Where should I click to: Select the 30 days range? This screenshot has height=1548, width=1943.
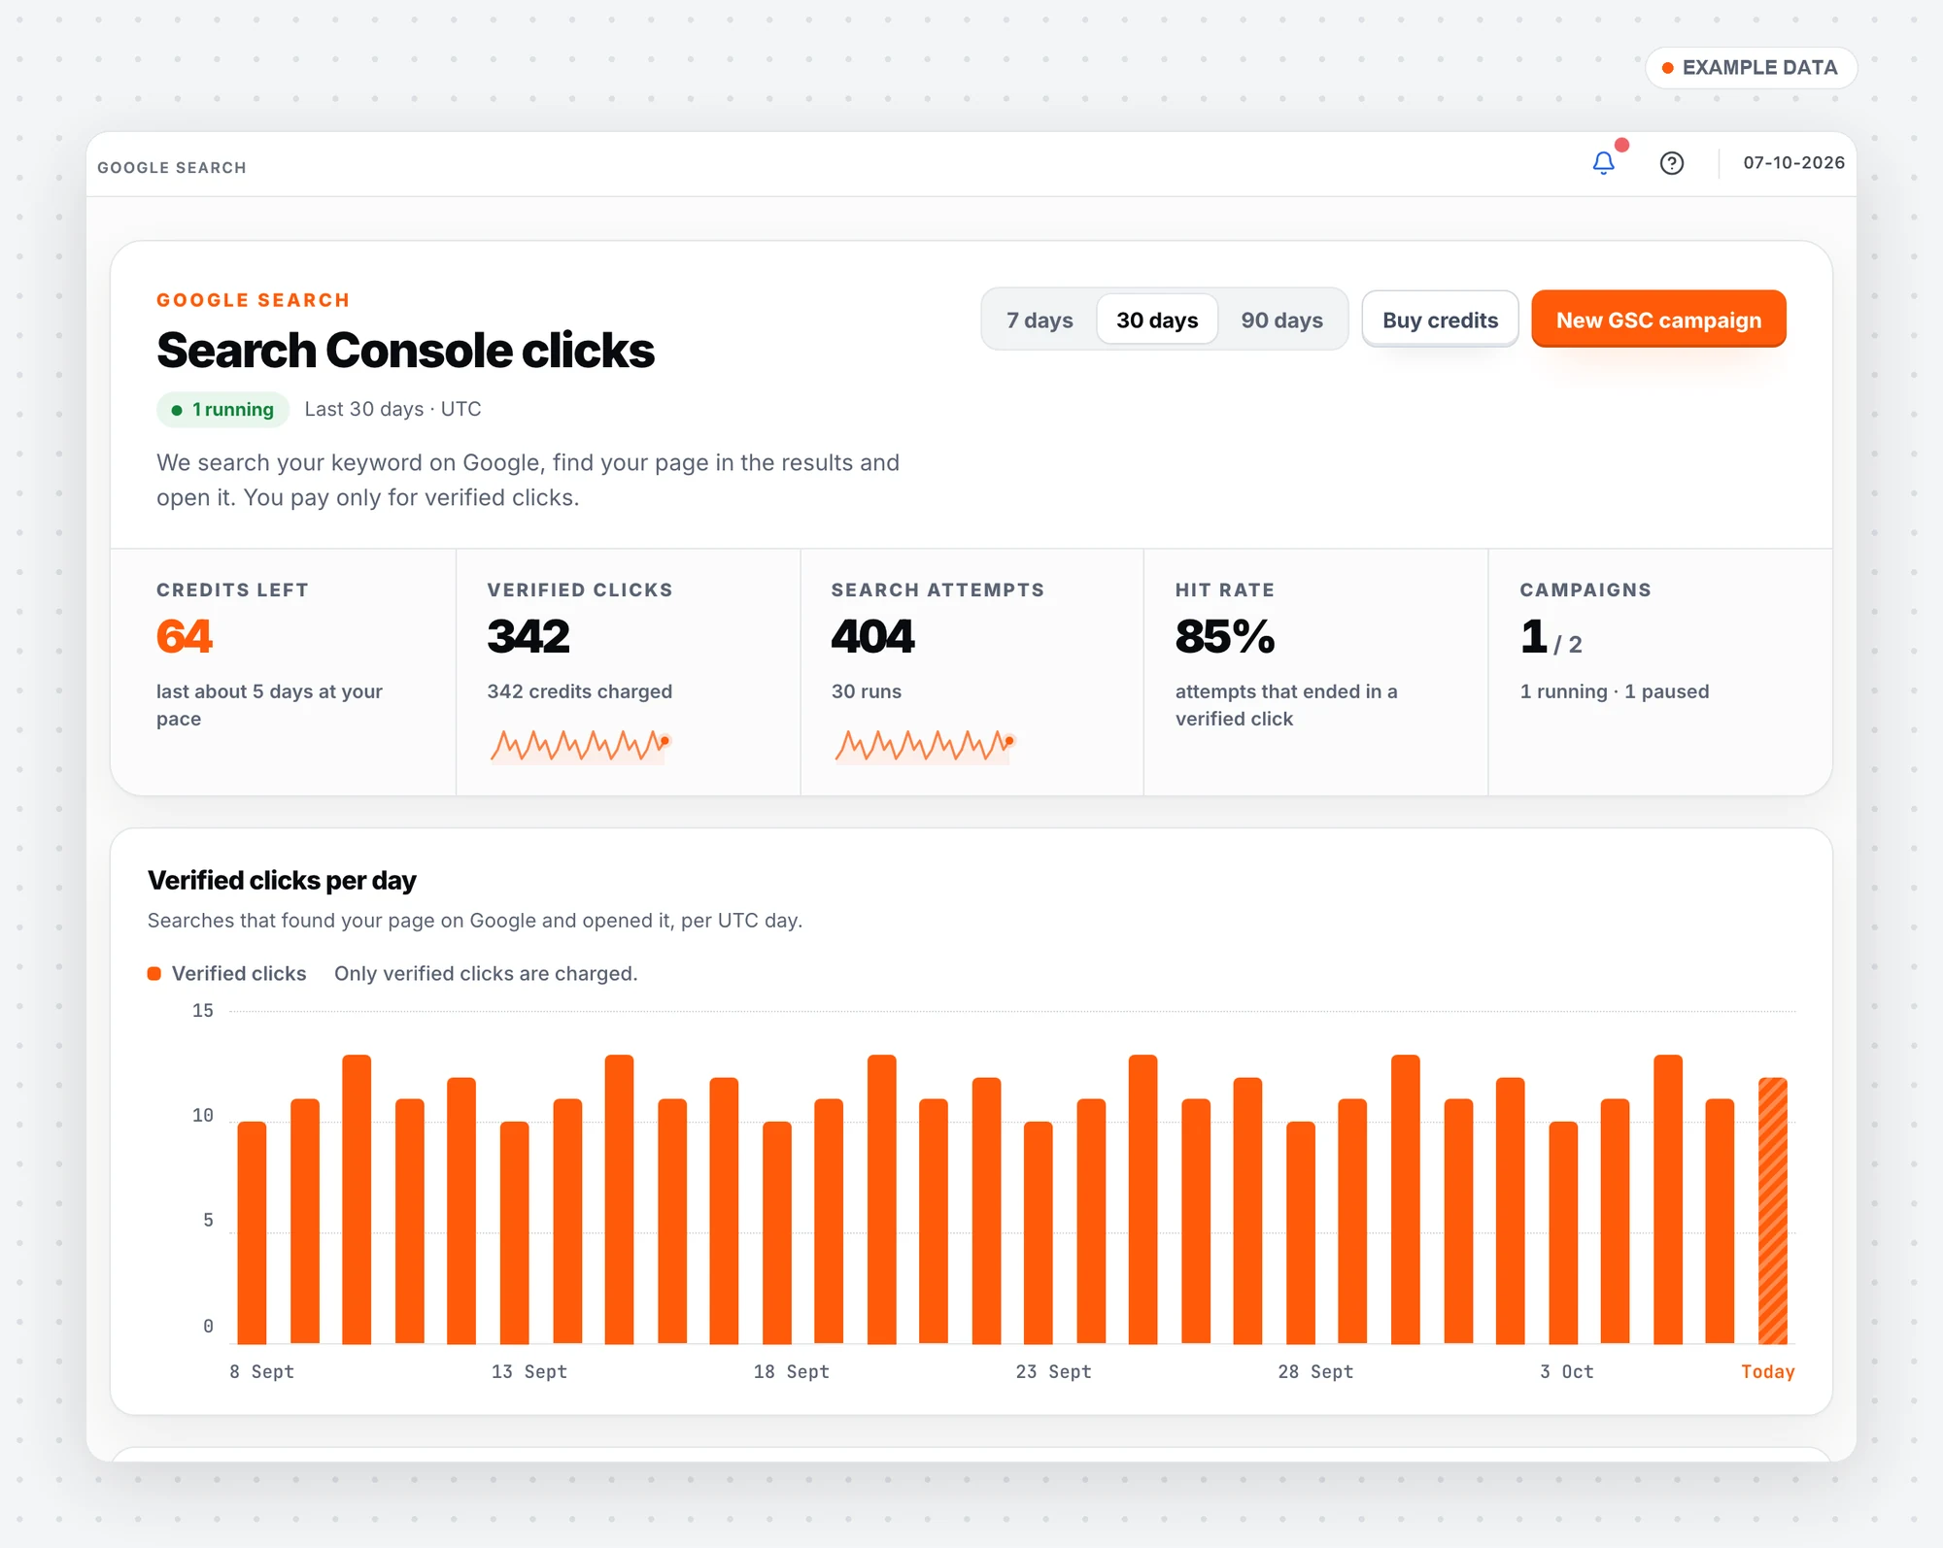pyautogui.click(x=1157, y=320)
